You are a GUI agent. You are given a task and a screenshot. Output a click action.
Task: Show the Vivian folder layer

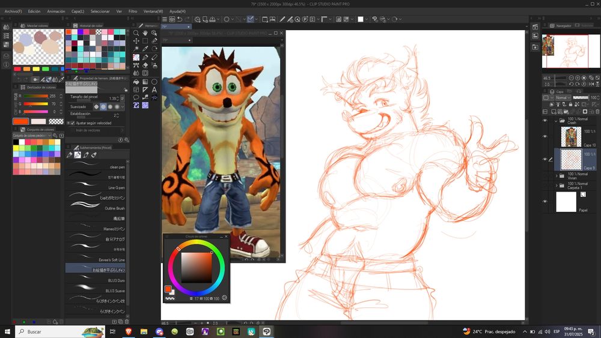click(545, 176)
